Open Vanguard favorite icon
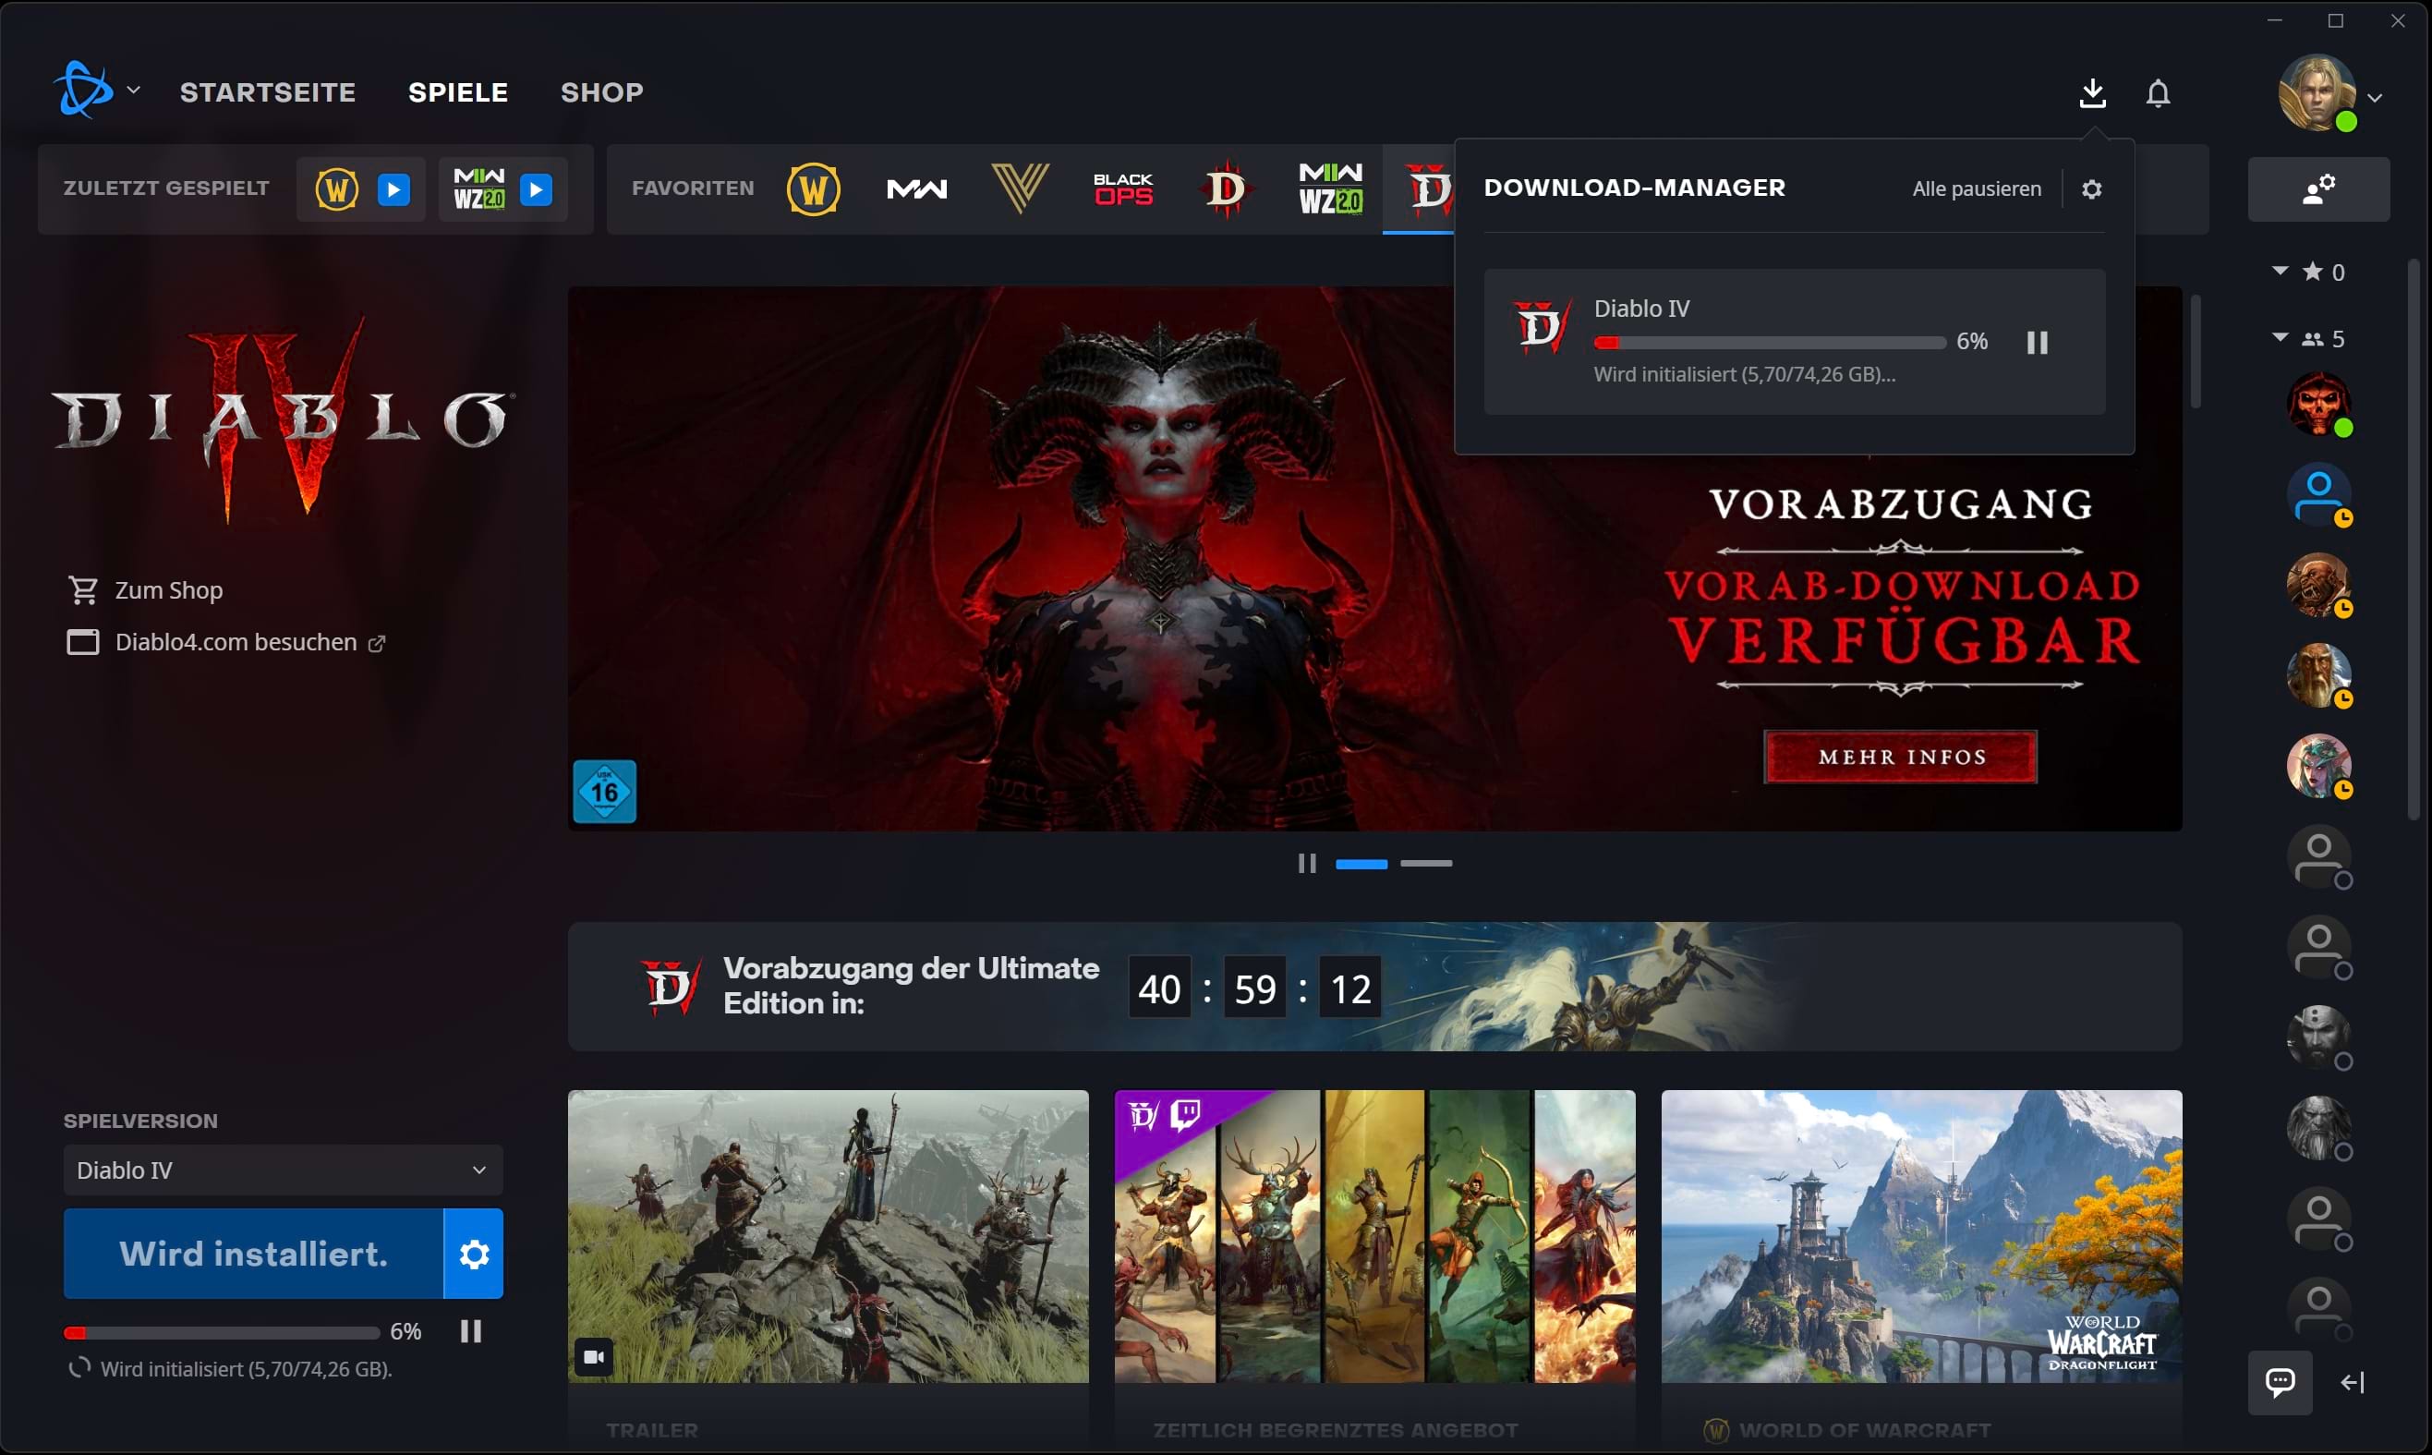Screen dimensions: 2432x1455 (1020, 189)
